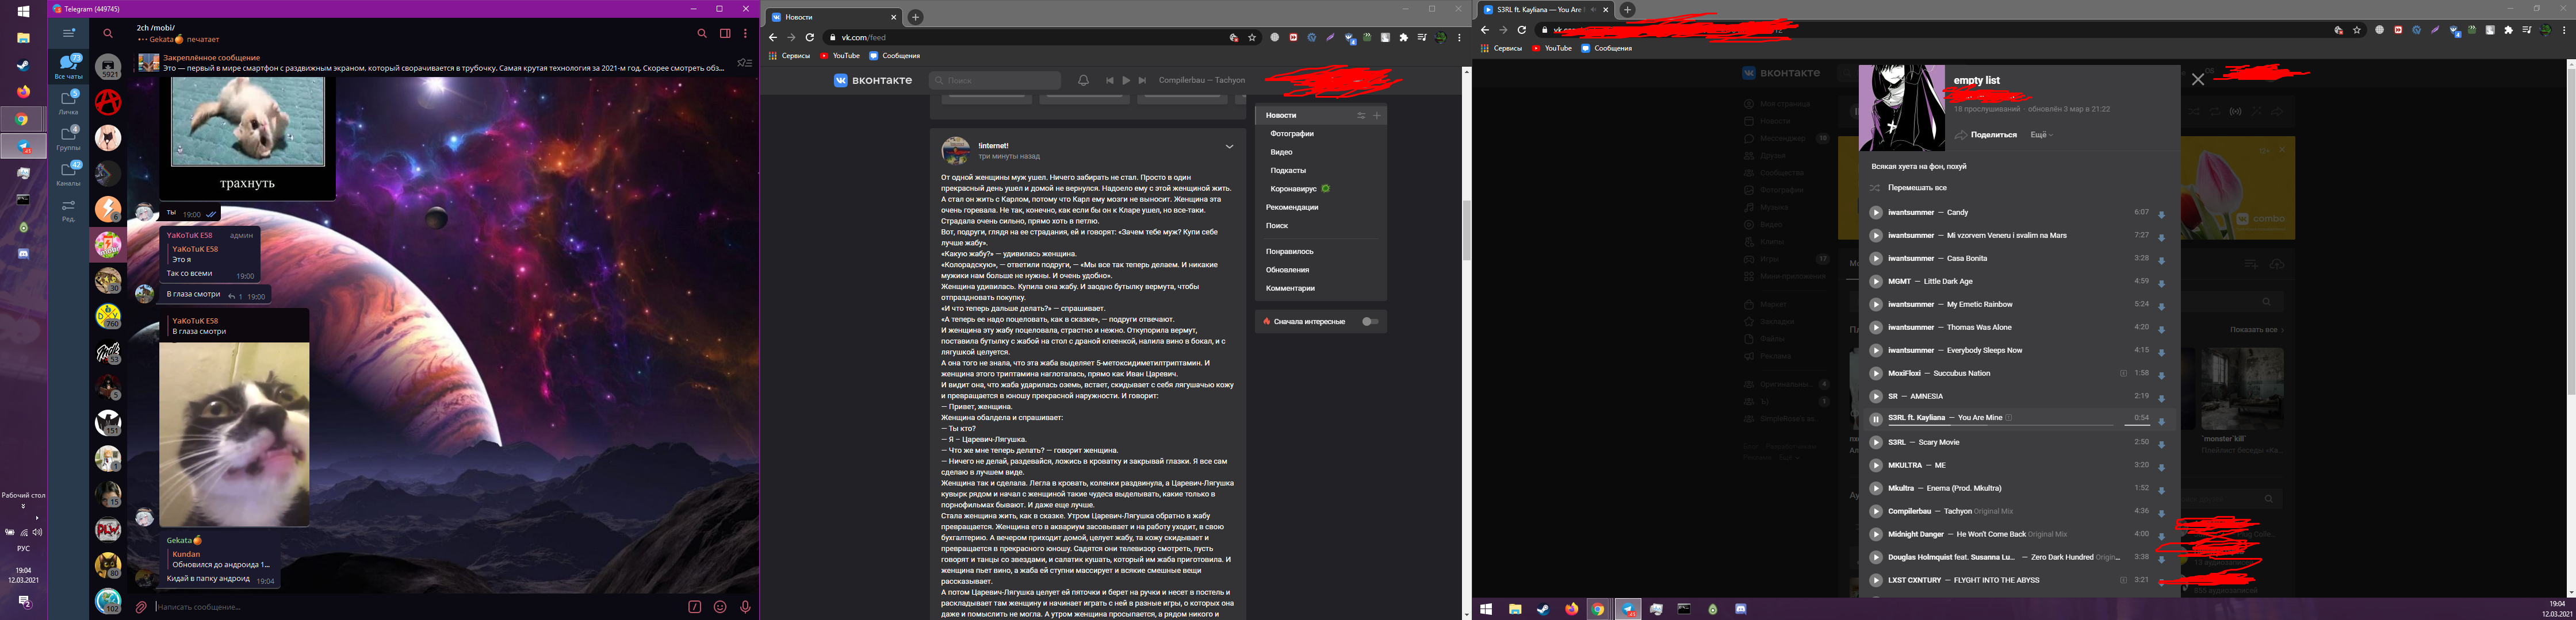
Task: Select 'Подкасты' in the VK feed sidebar
Action: pyautogui.click(x=1288, y=171)
